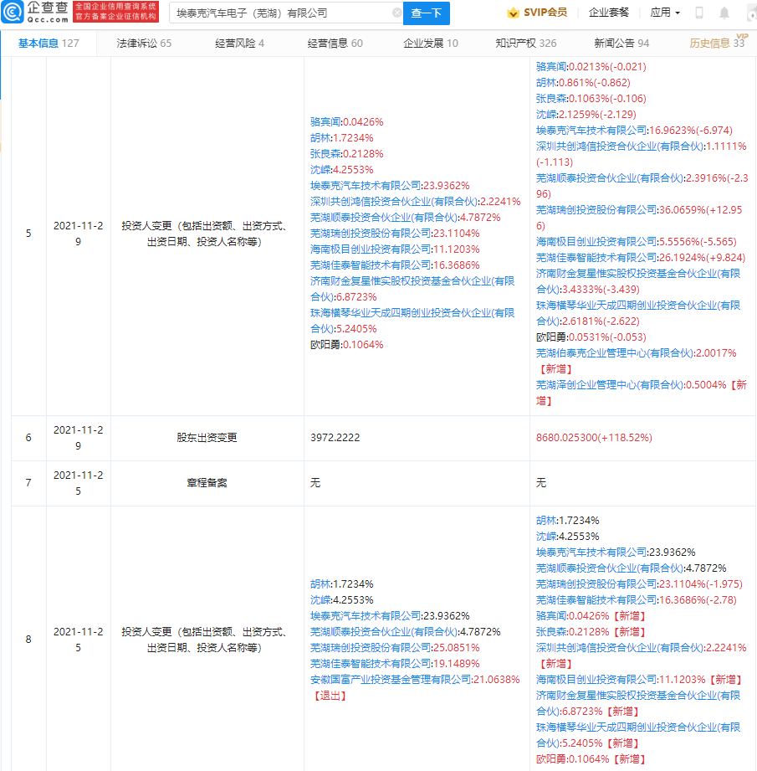This screenshot has height=771, width=757.
Task: Open 骆宾闻 link showing 0.0213%
Action: tap(551, 66)
